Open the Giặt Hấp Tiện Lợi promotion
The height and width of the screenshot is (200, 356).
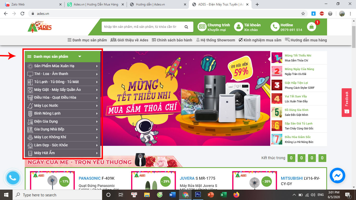(299, 85)
